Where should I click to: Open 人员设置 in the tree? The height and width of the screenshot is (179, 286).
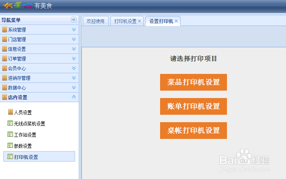pyautogui.click(x=23, y=113)
